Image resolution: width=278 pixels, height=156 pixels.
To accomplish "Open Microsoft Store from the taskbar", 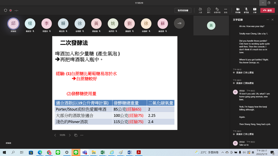I will click(x=31, y=152).
